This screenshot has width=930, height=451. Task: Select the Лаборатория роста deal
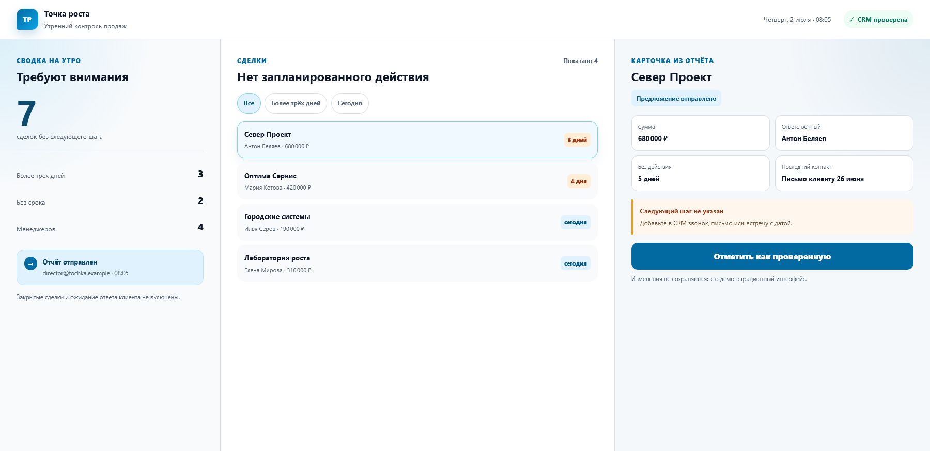417,263
